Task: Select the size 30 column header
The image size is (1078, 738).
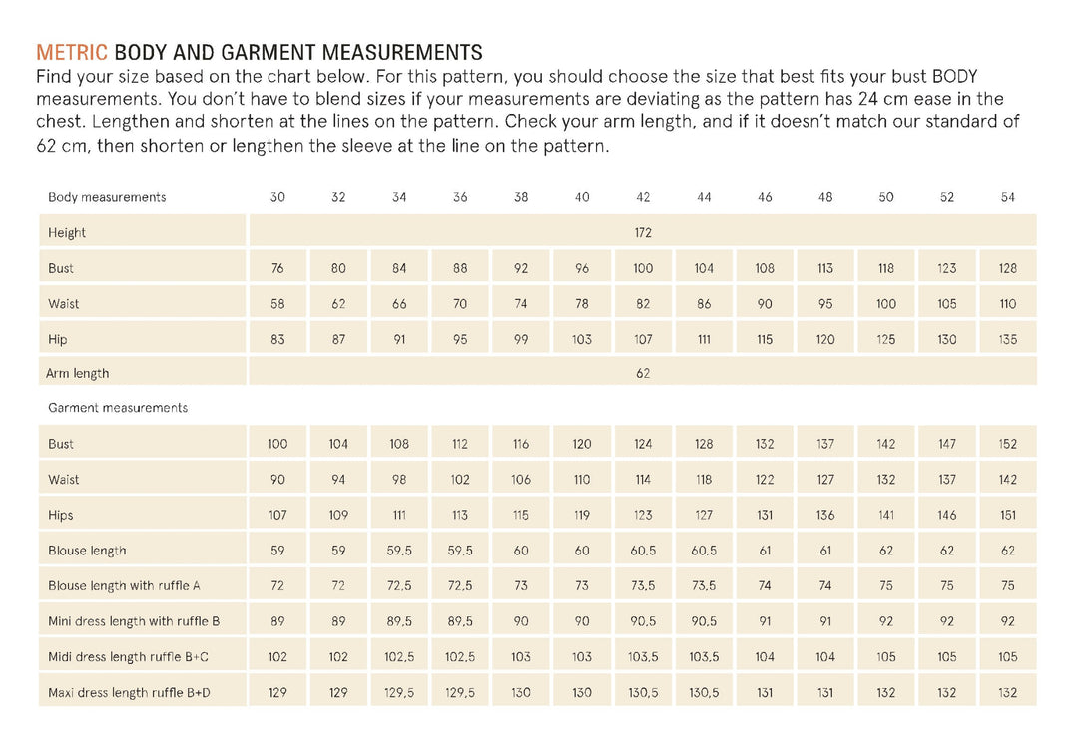Action: point(277,197)
